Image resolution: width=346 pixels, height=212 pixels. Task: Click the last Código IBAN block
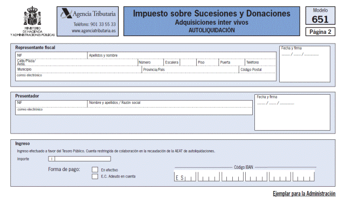303,176
